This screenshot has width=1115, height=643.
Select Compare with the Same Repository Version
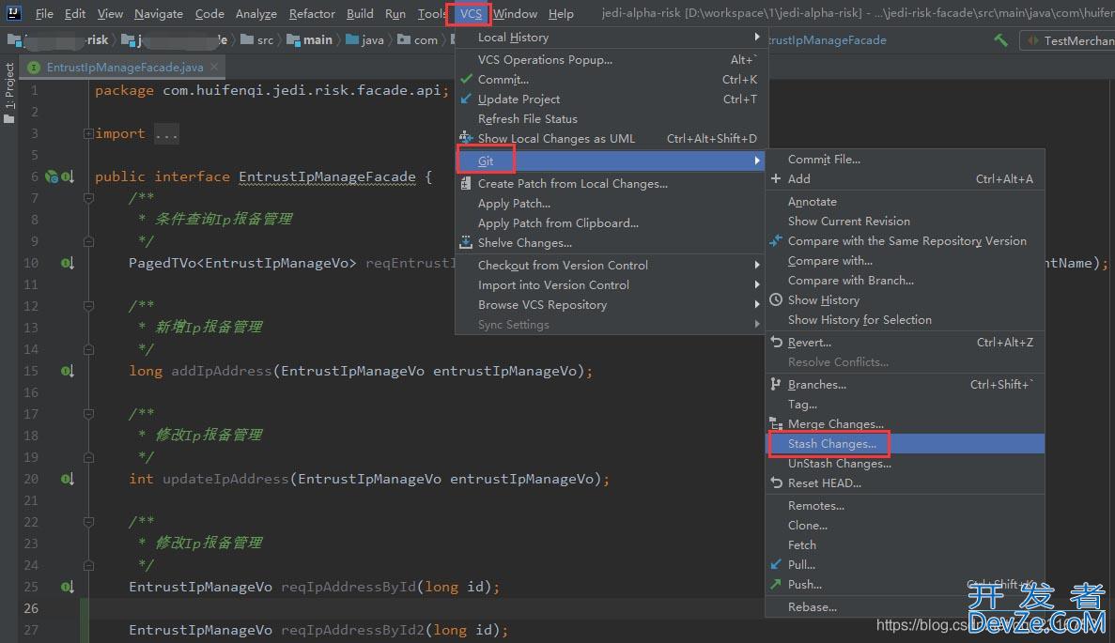[x=905, y=241]
